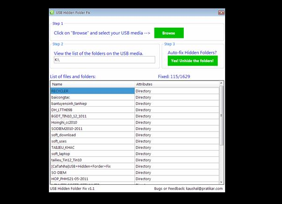Sort list by the Attributes column header
This screenshot has width=282, height=204.
176,84
